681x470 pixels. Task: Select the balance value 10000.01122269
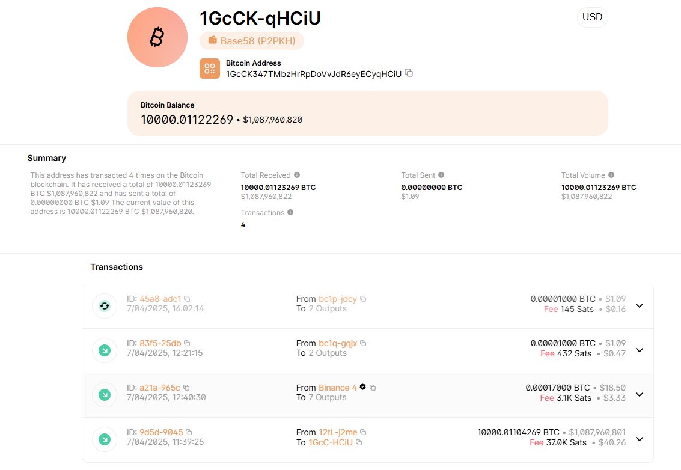click(x=187, y=120)
